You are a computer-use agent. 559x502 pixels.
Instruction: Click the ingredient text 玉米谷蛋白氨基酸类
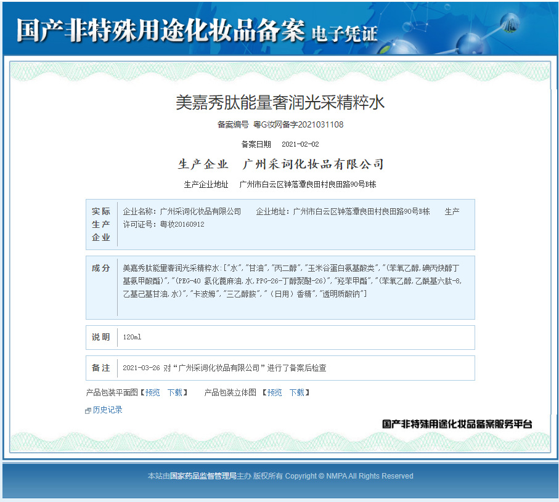tap(341, 269)
